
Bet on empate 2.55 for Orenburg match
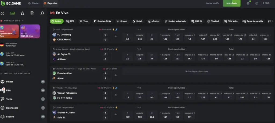click(x=140, y=37)
